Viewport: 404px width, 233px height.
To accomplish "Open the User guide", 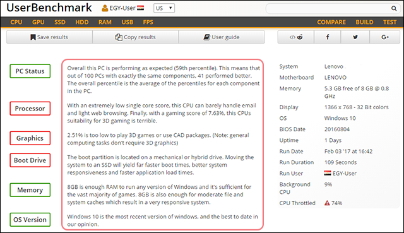I will pos(222,37).
